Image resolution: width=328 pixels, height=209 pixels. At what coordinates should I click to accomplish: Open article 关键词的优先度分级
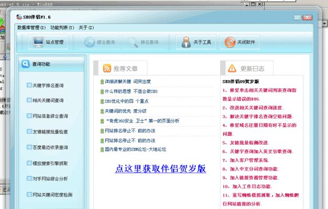pos(125,111)
